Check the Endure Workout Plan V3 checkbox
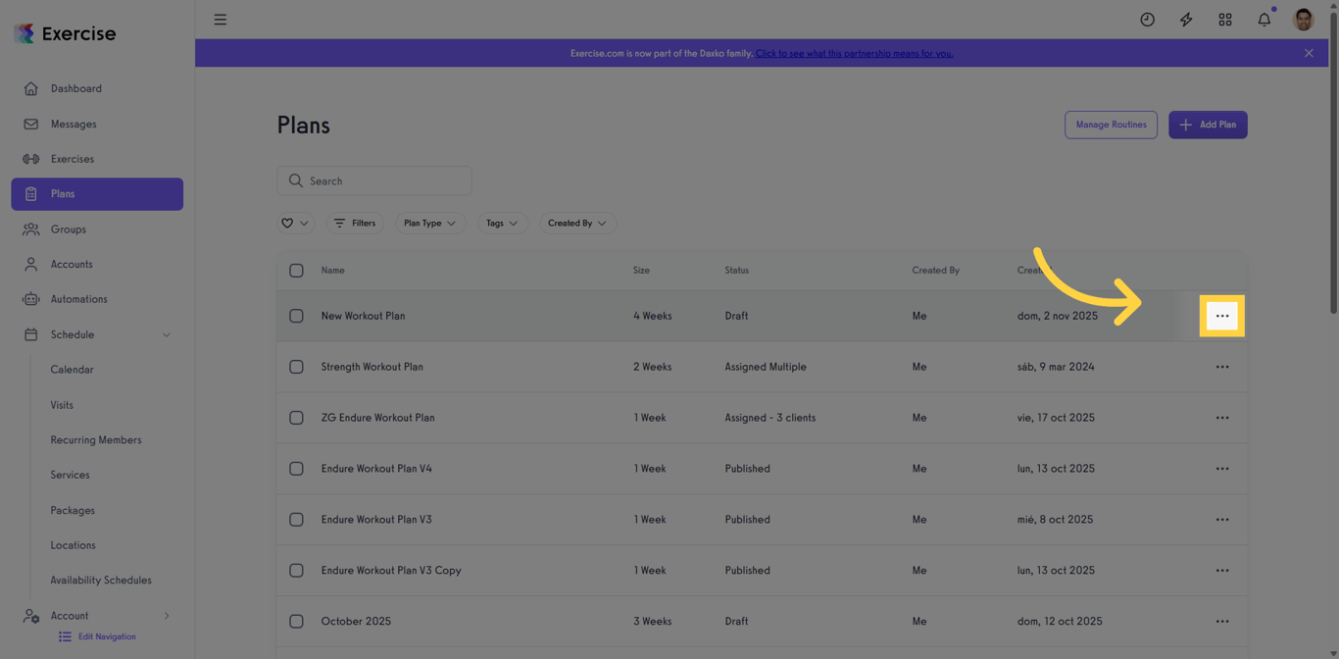Image resolution: width=1339 pixels, height=659 pixels. click(296, 520)
